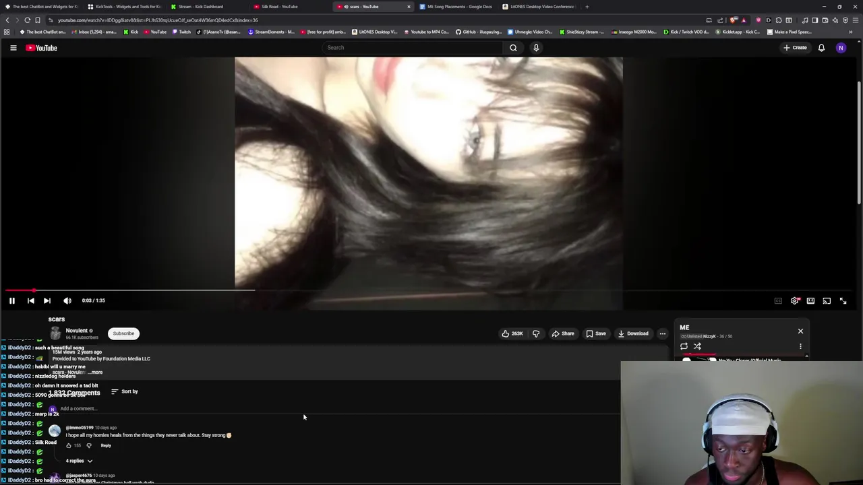Toggle closed captions on the player
Image resolution: width=863 pixels, height=485 pixels.
(778, 300)
